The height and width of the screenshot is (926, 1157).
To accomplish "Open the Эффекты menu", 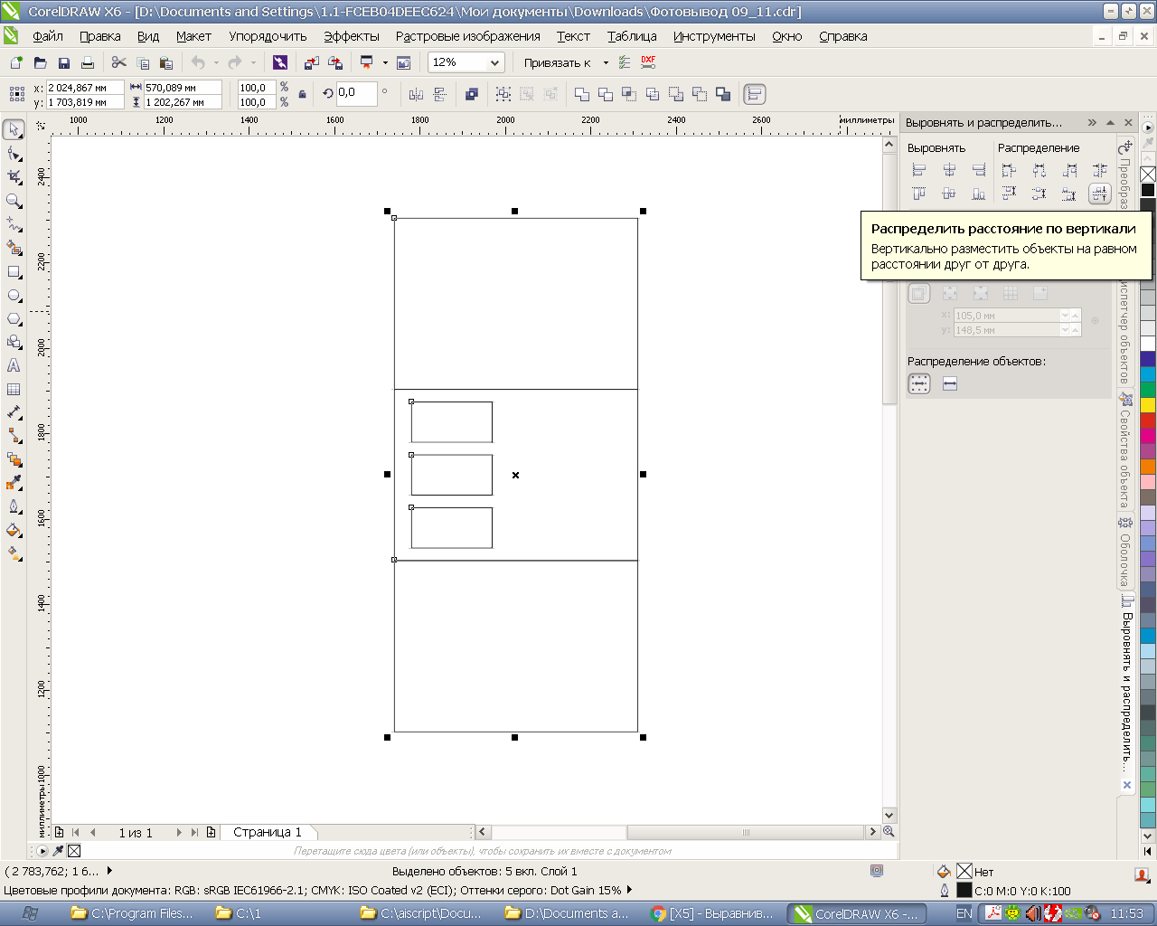I will pos(352,36).
